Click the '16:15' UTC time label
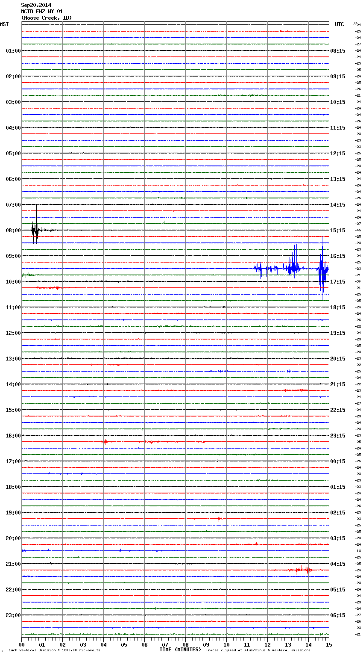Viewport: 363px width, 656px height. point(338,256)
